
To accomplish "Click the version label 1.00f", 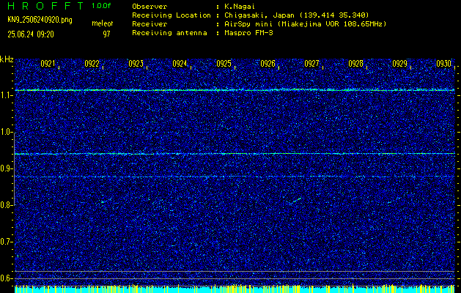I will click(101, 6).
